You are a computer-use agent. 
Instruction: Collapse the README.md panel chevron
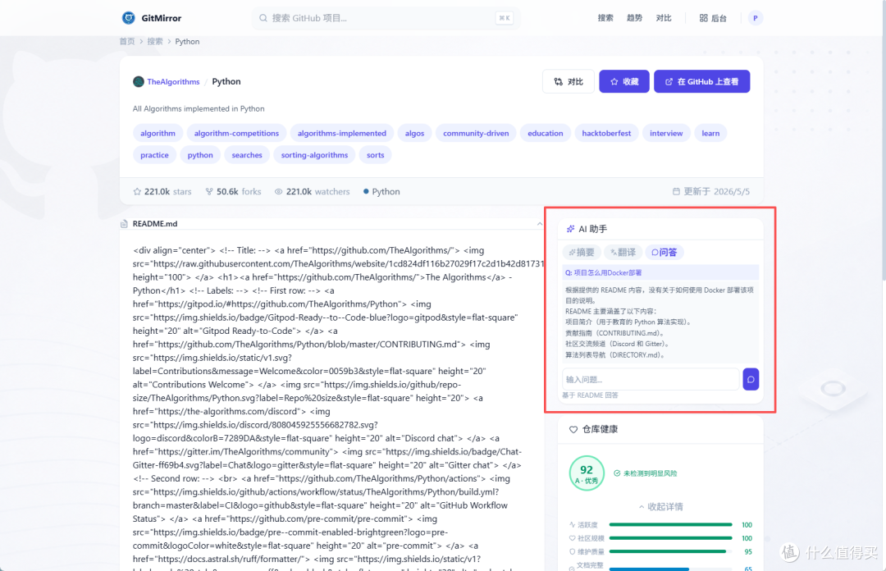coord(540,224)
